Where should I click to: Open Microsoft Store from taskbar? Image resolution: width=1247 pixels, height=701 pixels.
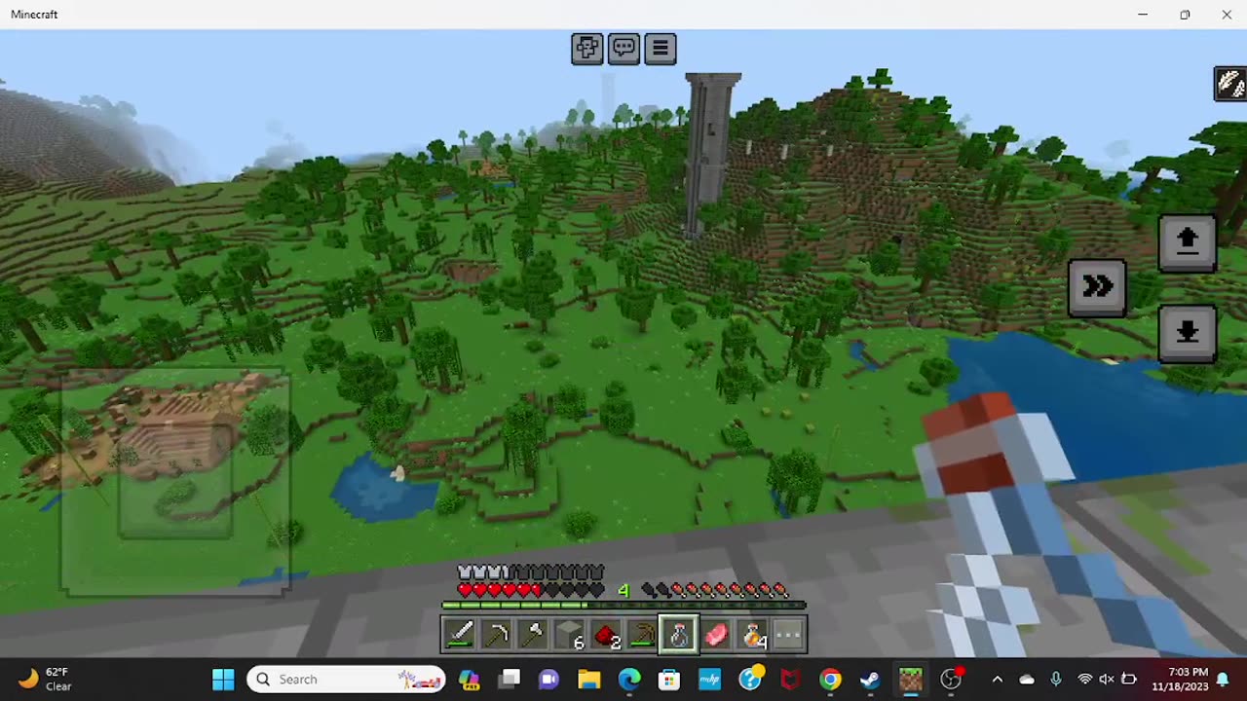[x=669, y=680]
